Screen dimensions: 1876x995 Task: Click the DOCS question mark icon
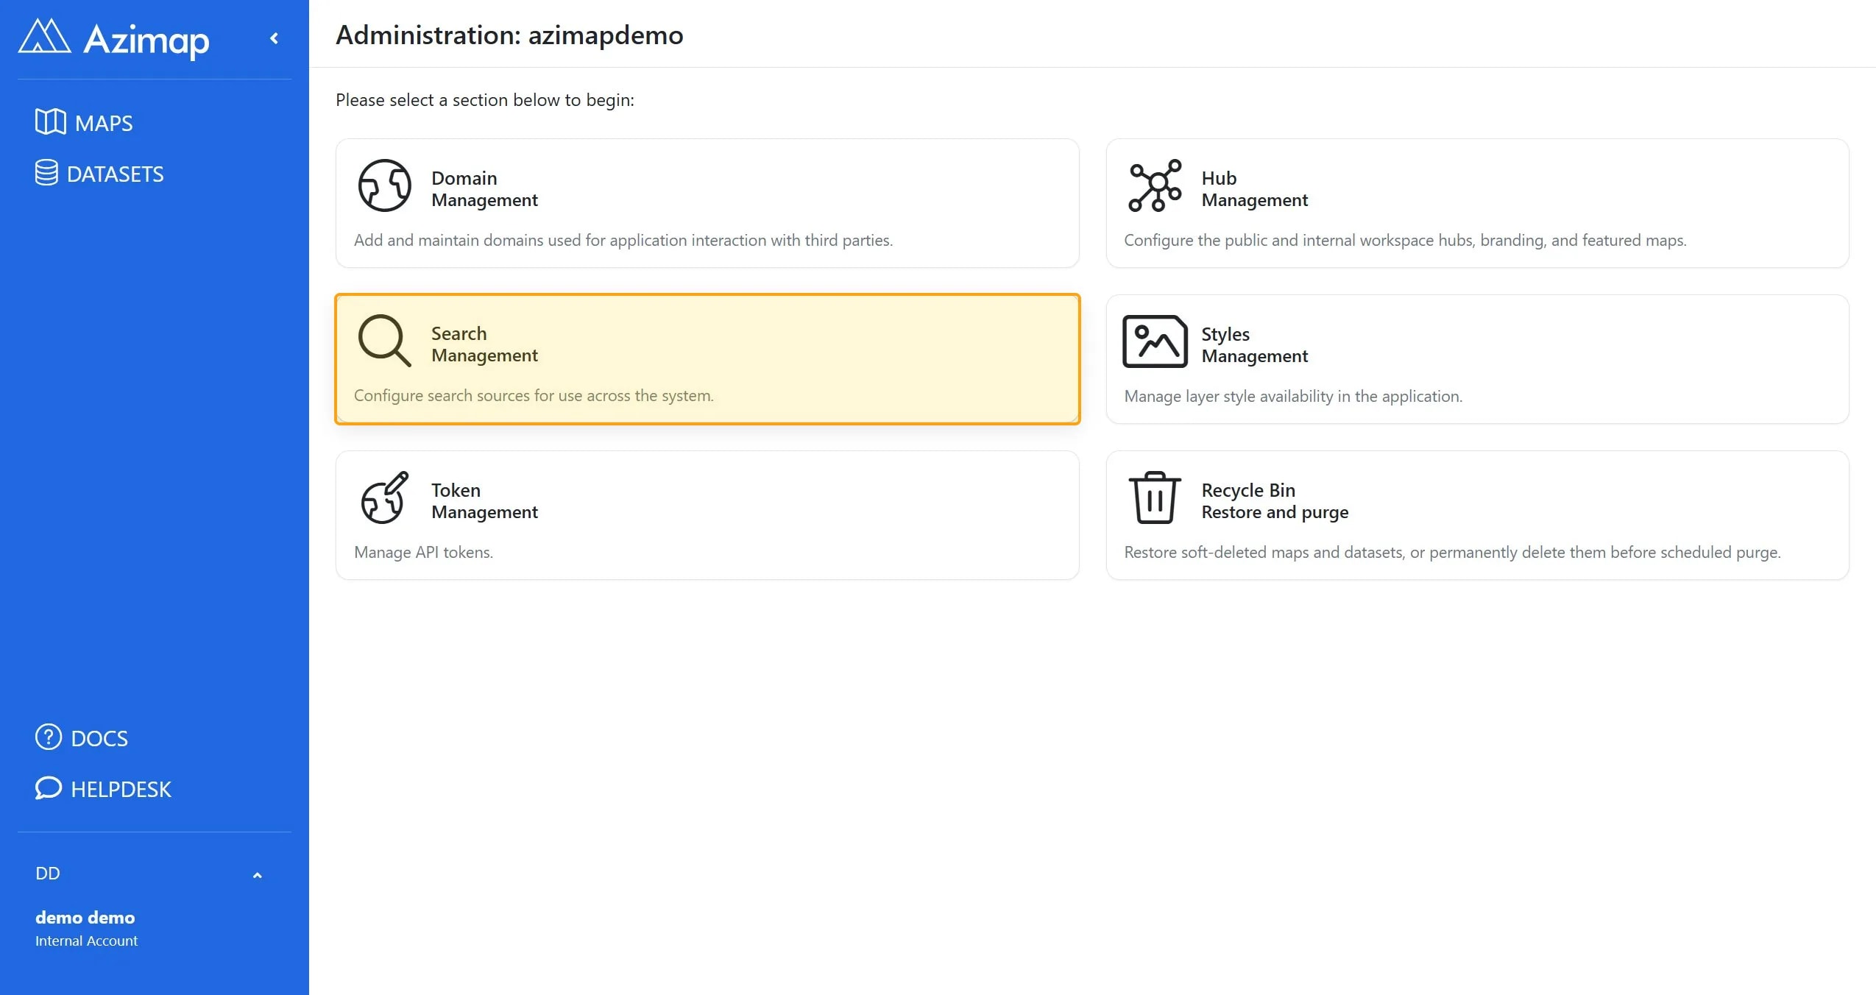pyautogui.click(x=49, y=737)
